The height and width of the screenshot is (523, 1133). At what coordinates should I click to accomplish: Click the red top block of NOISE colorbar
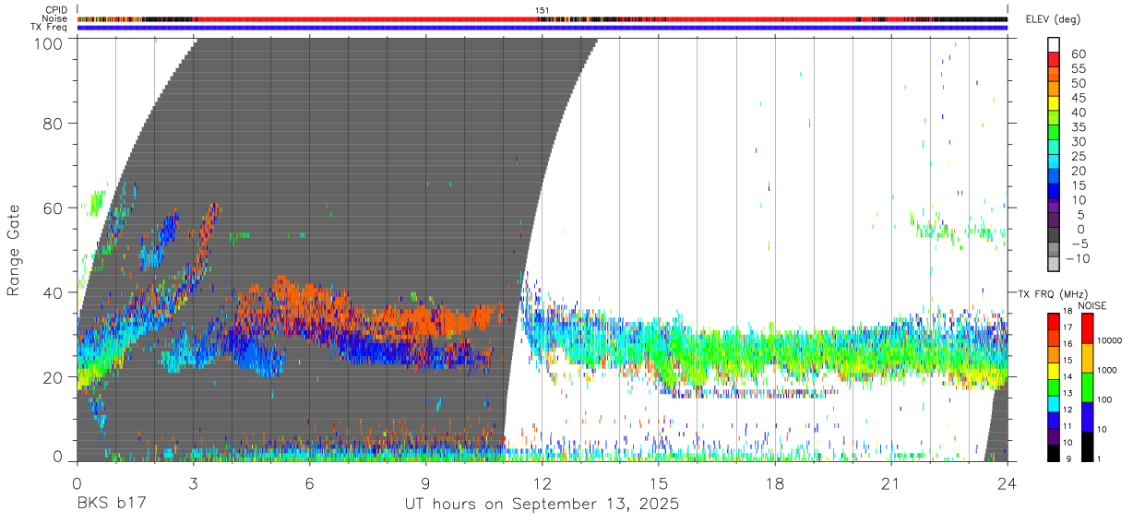pos(1086,327)
